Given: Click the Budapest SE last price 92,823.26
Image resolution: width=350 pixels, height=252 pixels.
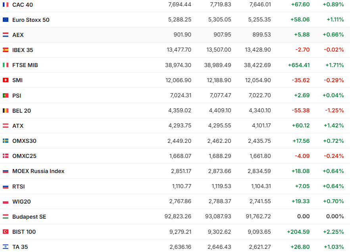Looking at the screenshot, I should tap(177, 217).
